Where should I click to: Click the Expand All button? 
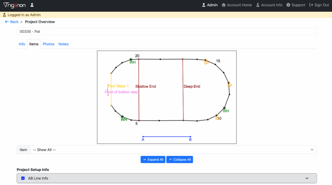pos(153,160)
